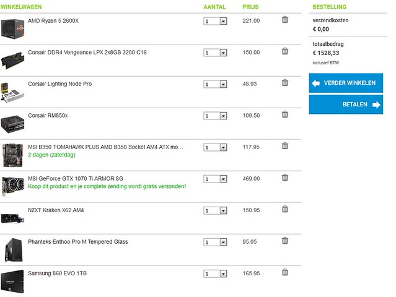
Task: Click the PRIJS column header
Action: [x=250, y=7]
